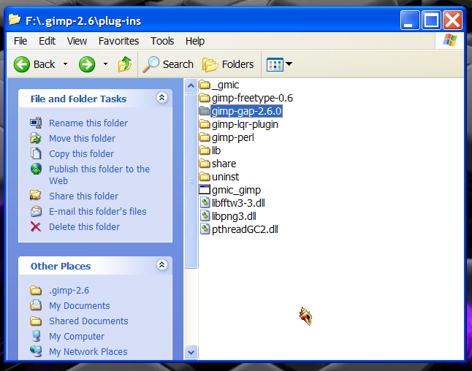
Task: Click the Move this folder icon
Action: (x=36, y=138)
